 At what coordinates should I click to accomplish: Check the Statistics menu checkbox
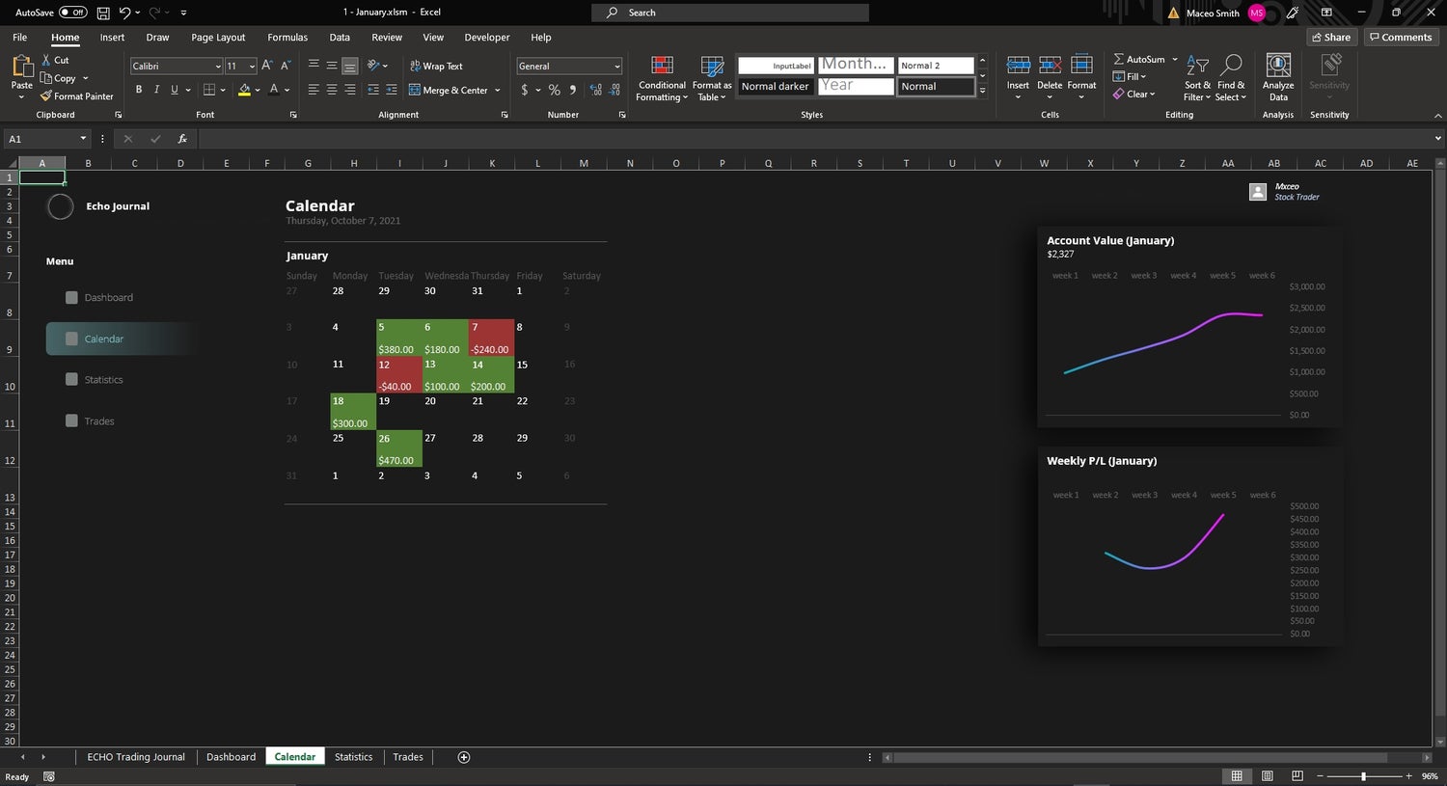71,380
